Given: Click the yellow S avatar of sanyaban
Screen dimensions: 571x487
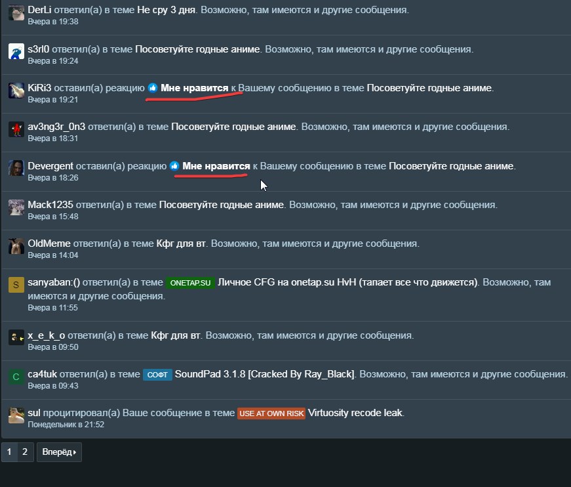Looking at the screenshot, I should (x=16, y=285).
